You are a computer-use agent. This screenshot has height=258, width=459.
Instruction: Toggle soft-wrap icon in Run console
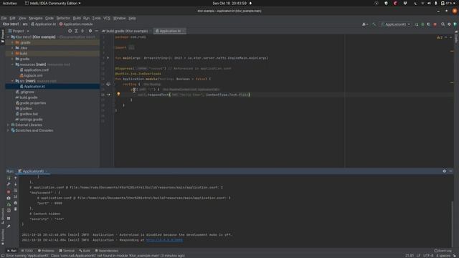point(16,191)
